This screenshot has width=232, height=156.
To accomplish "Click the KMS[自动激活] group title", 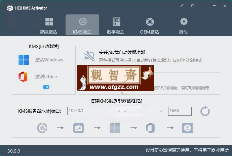I will [x=44, y=46].
